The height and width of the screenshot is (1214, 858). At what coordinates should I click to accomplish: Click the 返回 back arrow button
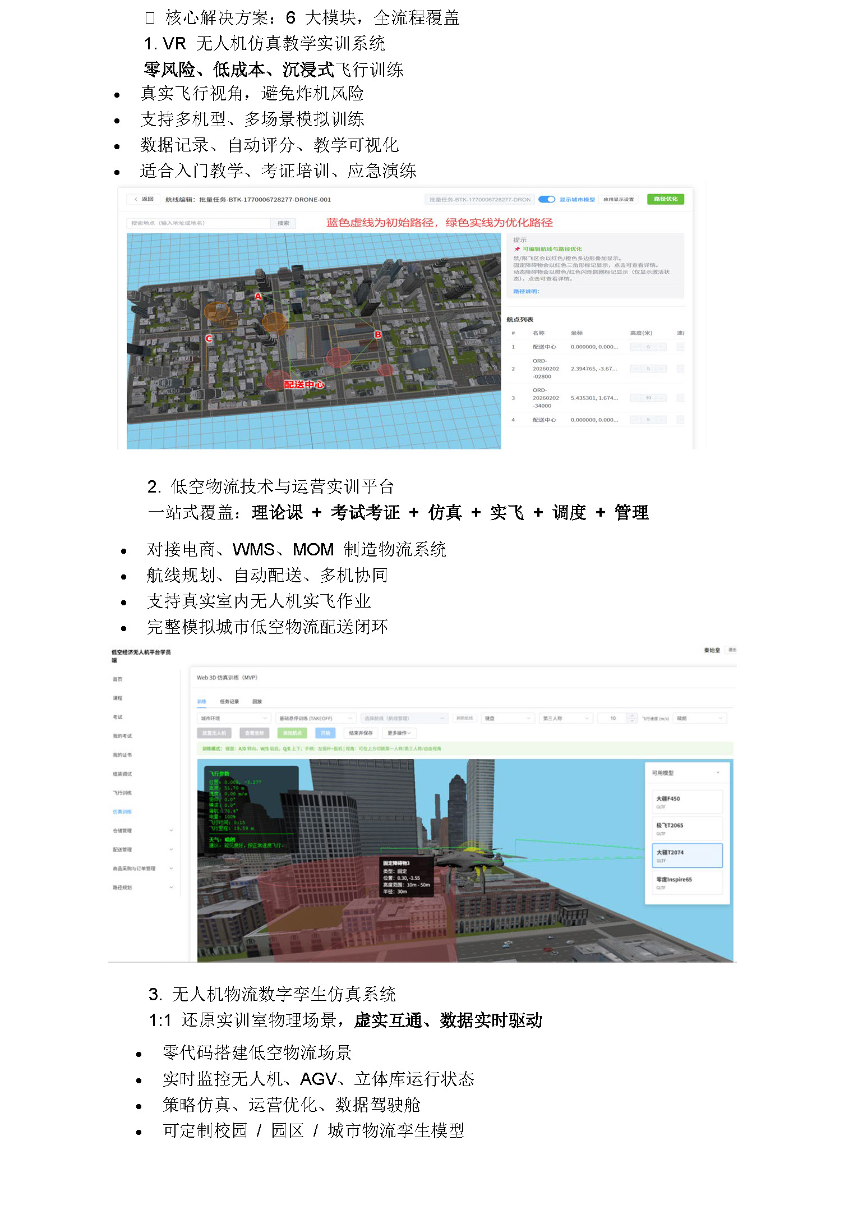pos(144,199)
